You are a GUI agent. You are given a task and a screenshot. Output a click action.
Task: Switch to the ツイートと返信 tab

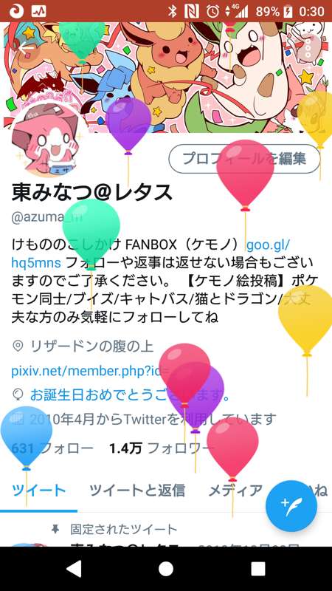(x=137, y=491)
